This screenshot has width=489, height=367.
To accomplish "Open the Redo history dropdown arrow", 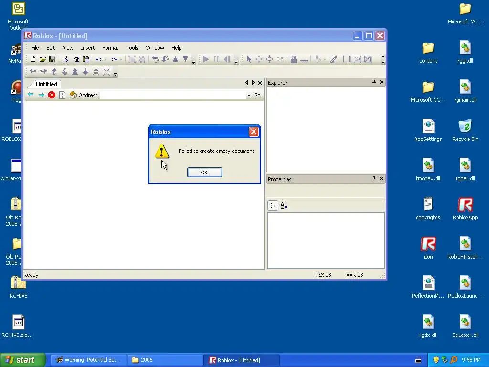I will coord(121,59).
